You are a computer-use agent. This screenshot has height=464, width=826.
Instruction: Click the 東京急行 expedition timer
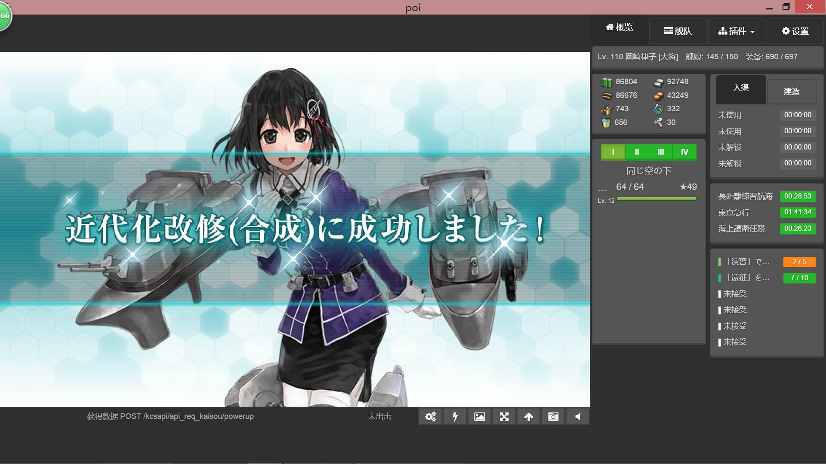797,212
